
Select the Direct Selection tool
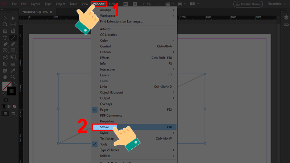click(x=13, y=18)
